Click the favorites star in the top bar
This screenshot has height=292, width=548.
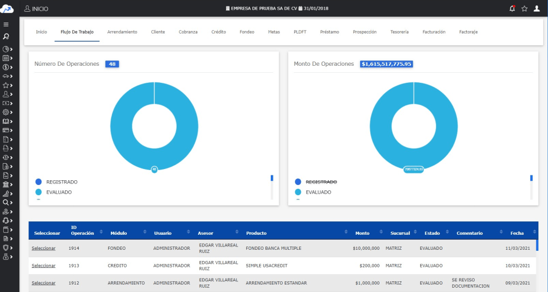524,9
